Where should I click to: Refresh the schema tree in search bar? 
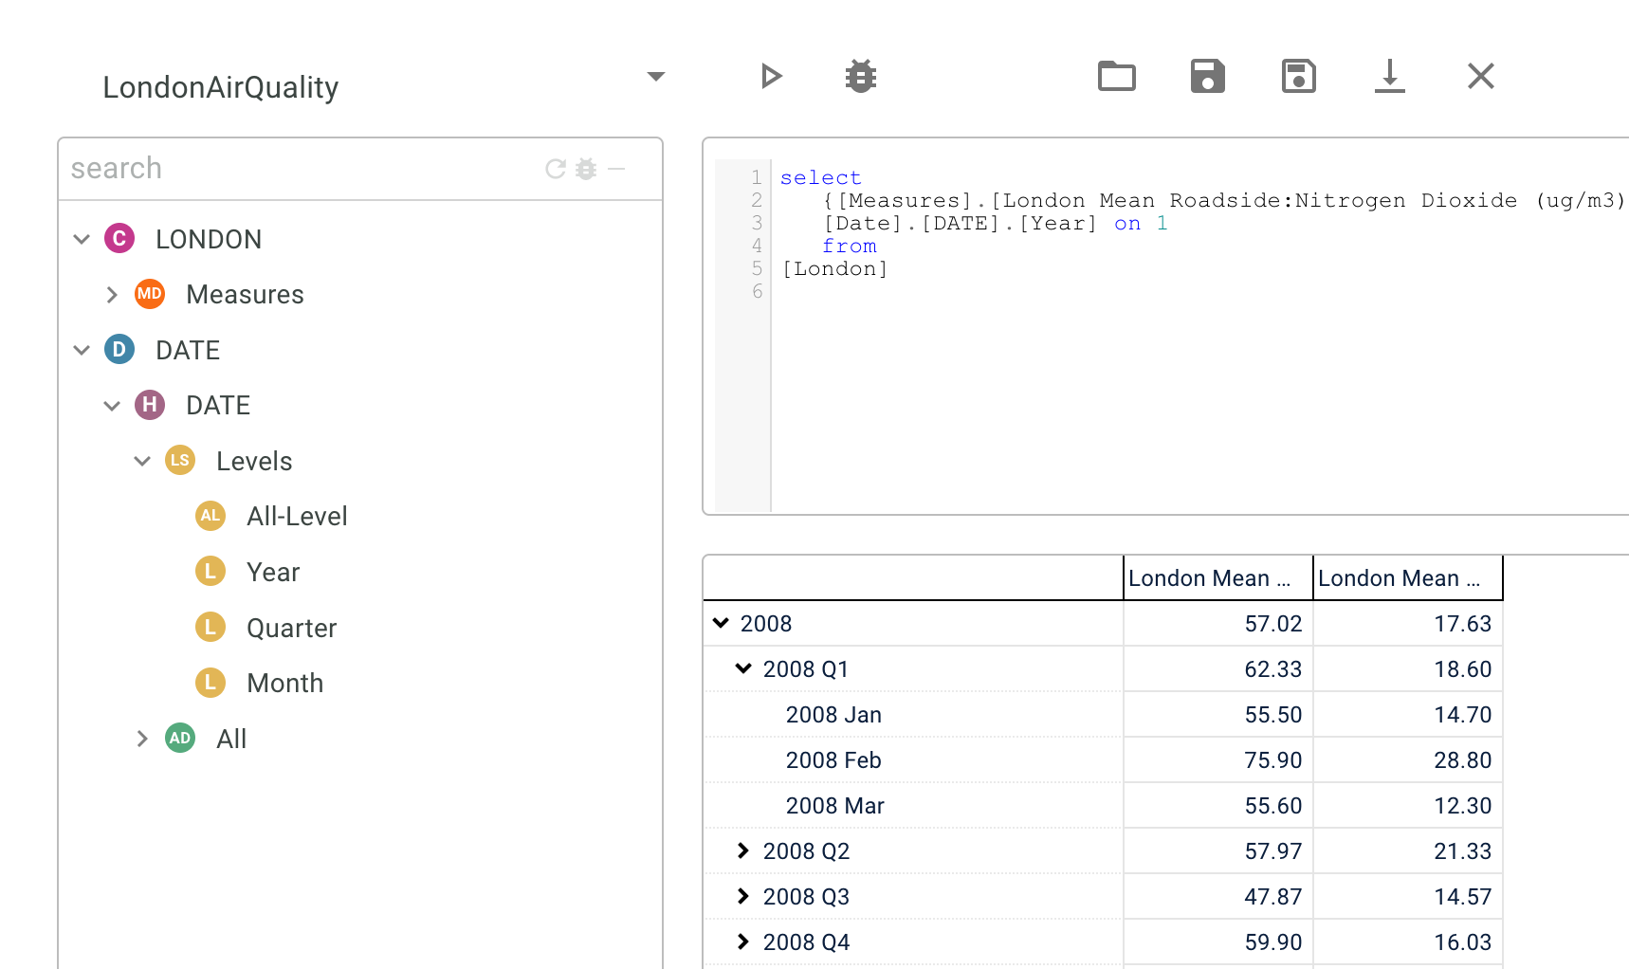(556, 169)
